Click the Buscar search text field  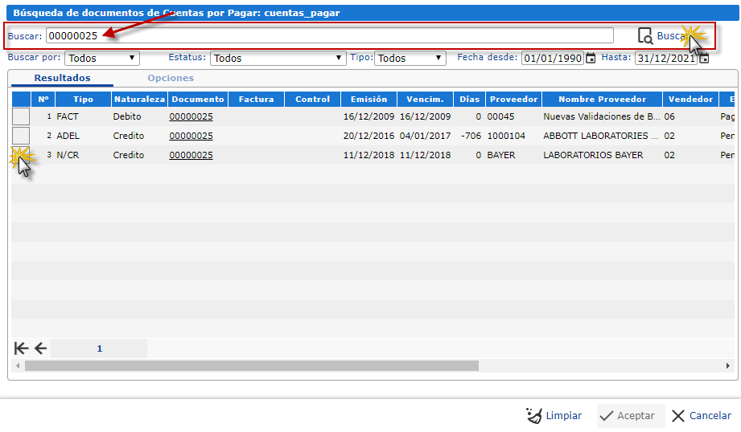(329, 36)
